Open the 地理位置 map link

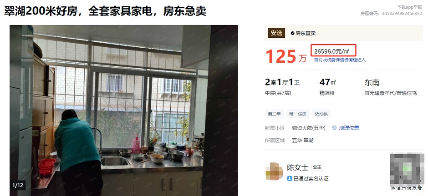349,128
